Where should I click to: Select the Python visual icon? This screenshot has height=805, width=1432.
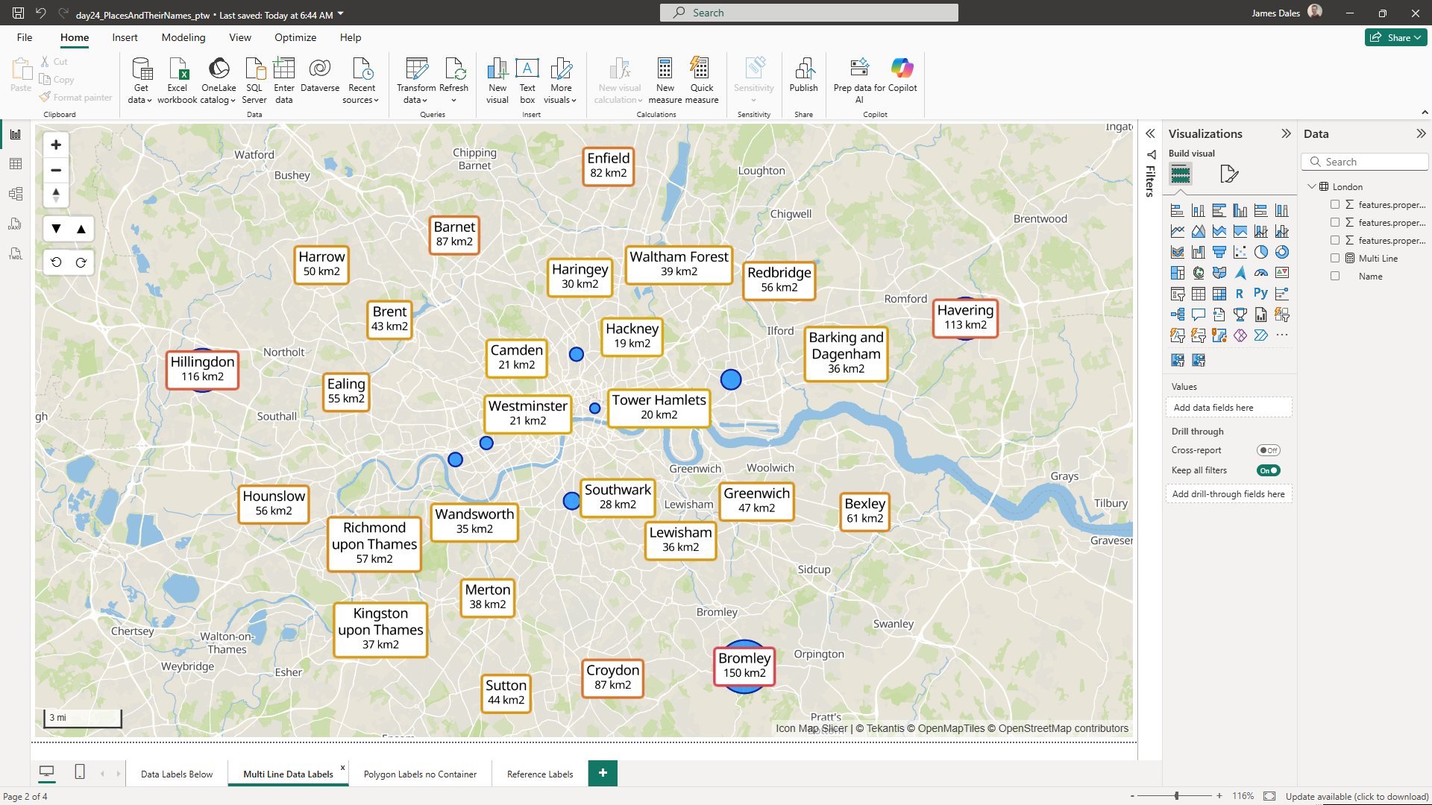tap(1260, 294)
